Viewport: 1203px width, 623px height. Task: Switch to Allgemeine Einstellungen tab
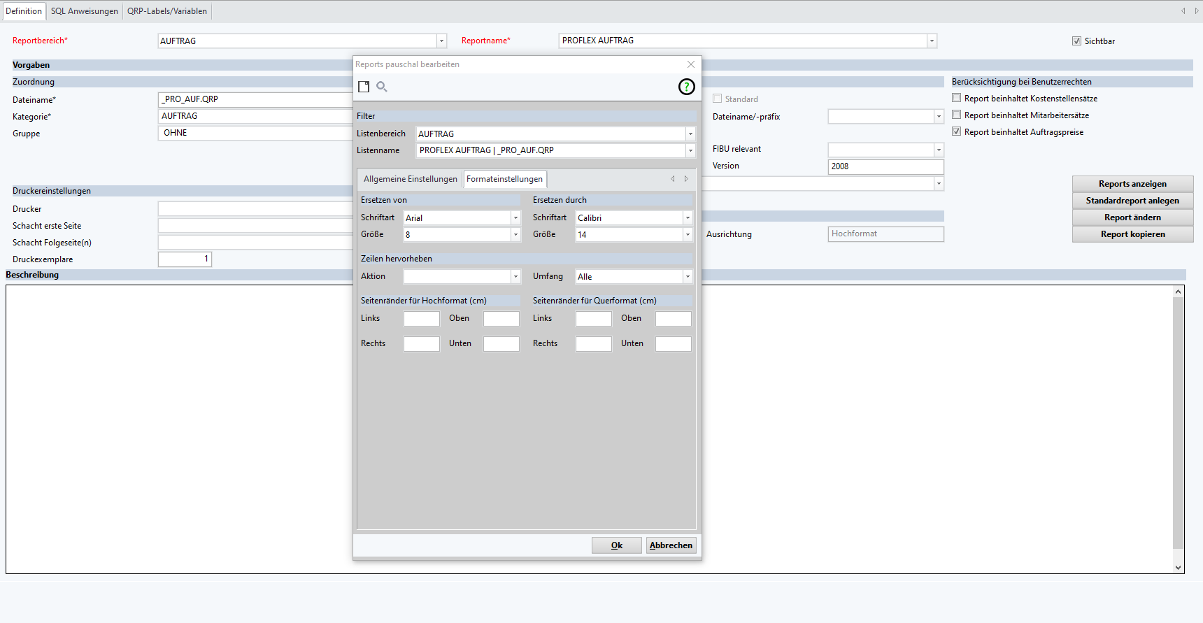(x=410, y=179)
